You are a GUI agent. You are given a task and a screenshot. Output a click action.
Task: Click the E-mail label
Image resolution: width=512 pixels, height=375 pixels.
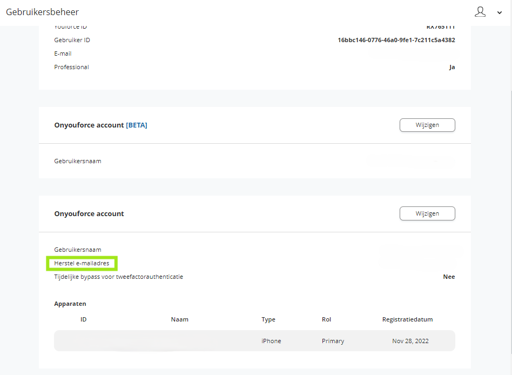pyautogui.click(x=63, y=53)
